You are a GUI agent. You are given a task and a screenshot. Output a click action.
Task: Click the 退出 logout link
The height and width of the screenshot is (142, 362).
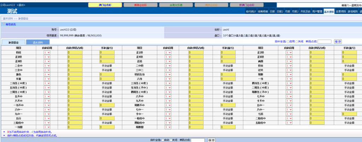(21, 5)
